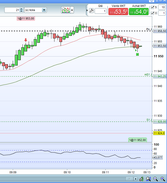This screenshot has width=167, height=183.
Task: Click the mS1 J support line label
Action: pos(148,74)
